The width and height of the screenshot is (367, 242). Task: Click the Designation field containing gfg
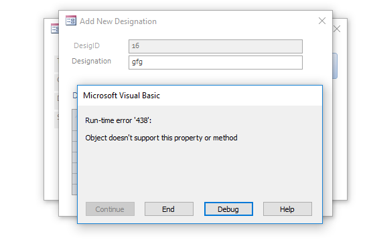[x=216, y=62]
